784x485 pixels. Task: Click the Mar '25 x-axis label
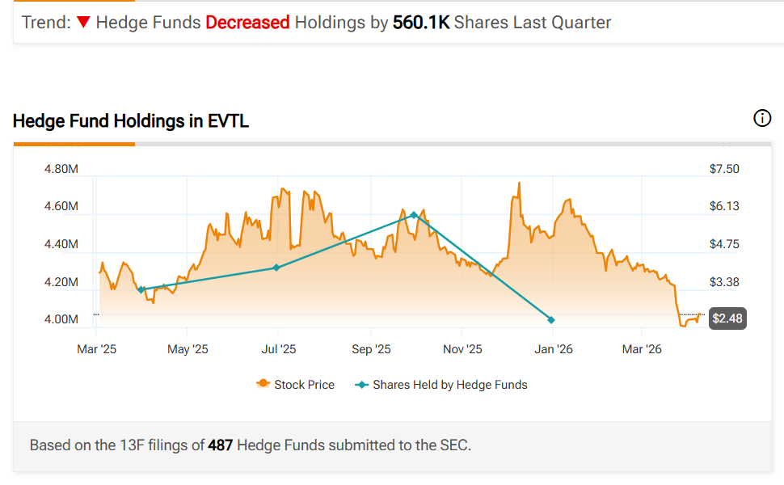[x=97, y=349]
